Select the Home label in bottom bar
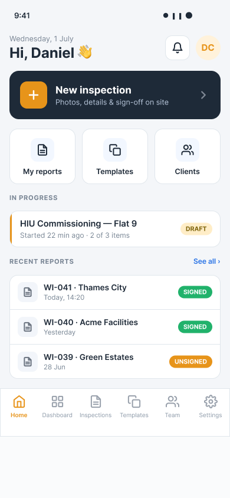 [x=19, y=415]
